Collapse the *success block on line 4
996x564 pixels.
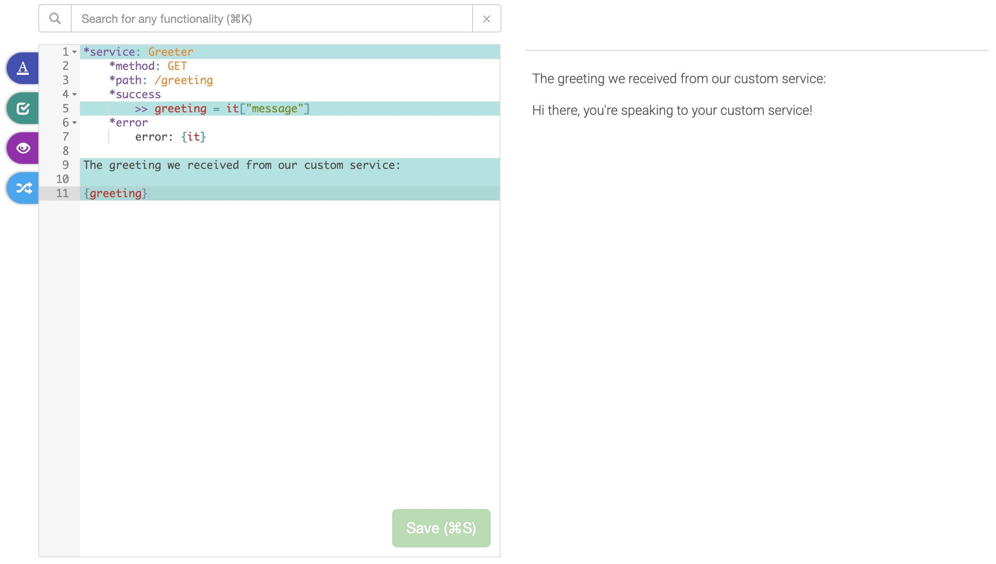click(74, 94)
